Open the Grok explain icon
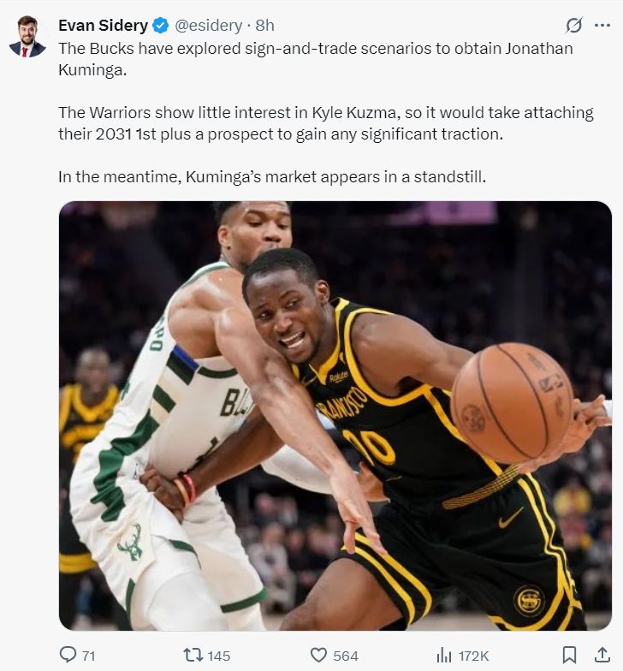Screen dimensions: 623x671 tap(573, 26)
